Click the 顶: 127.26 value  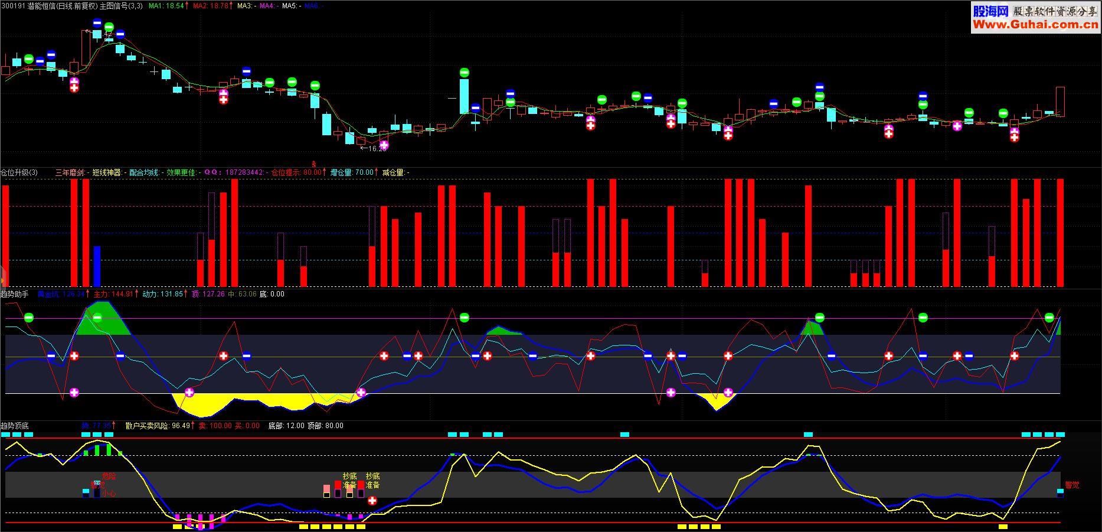tap(208, 293)
